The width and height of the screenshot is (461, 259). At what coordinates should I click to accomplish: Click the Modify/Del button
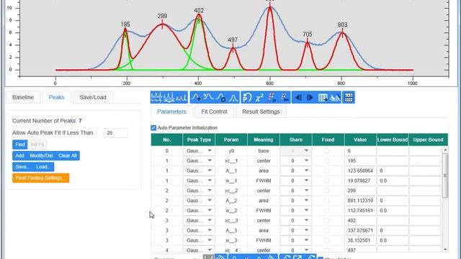tap(41, 155)
